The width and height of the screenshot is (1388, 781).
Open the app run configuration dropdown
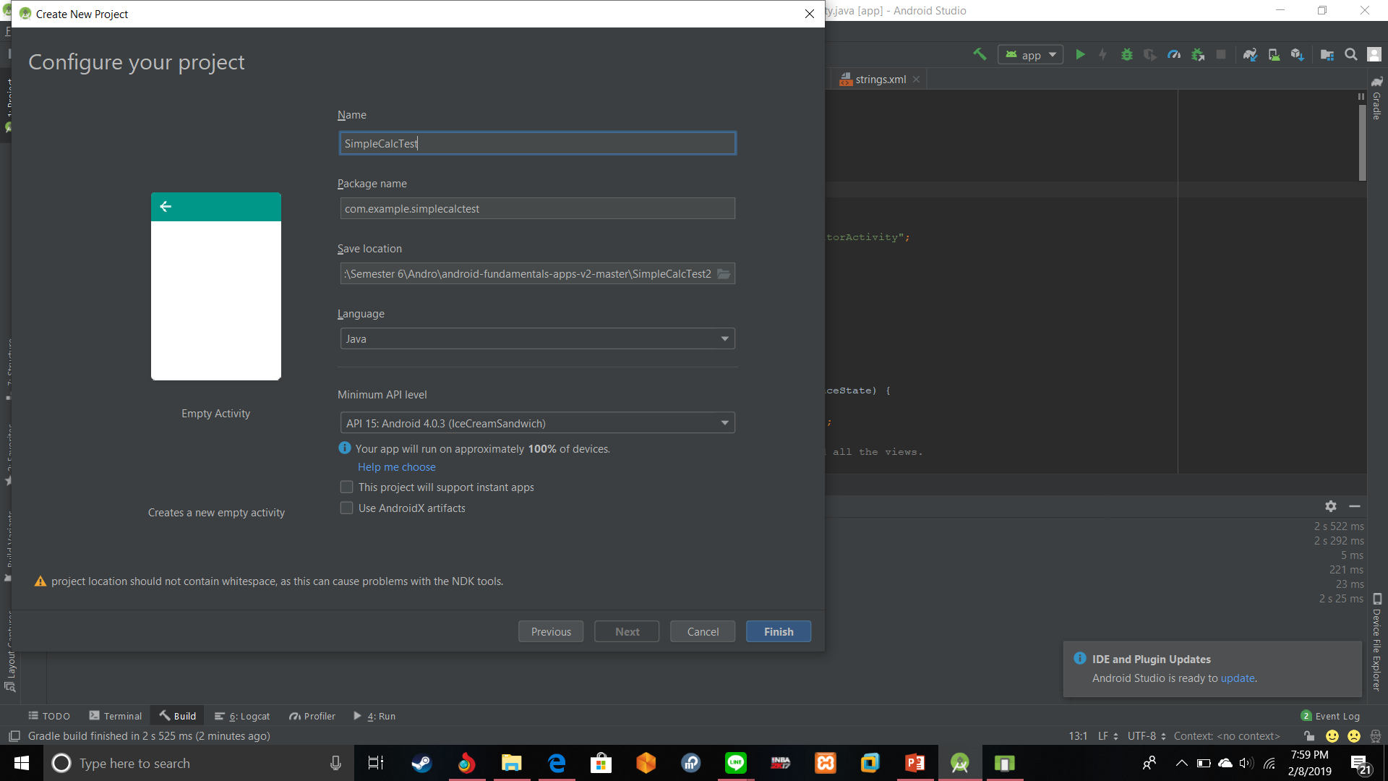[1031, 55]
